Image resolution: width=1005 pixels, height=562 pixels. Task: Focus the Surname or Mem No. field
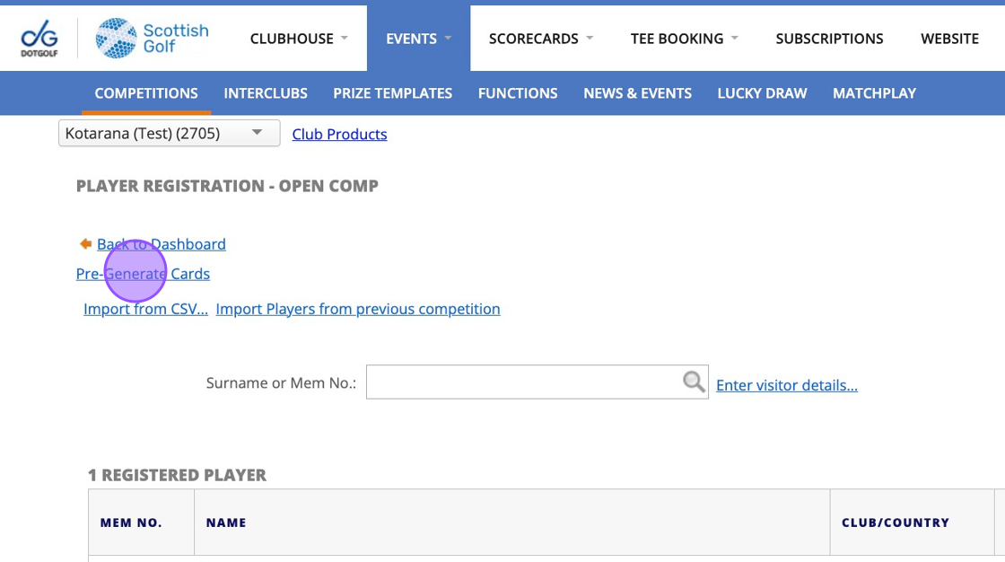(x=522, y=382)
